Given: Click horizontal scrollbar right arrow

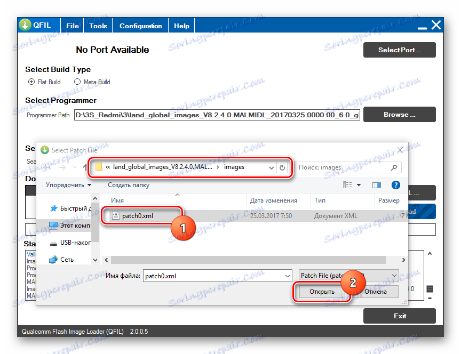Looking at the screenshot, I should (x=404, y=260).
